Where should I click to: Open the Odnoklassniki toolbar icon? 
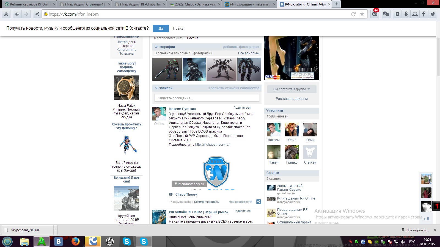(x=406, y=14)
